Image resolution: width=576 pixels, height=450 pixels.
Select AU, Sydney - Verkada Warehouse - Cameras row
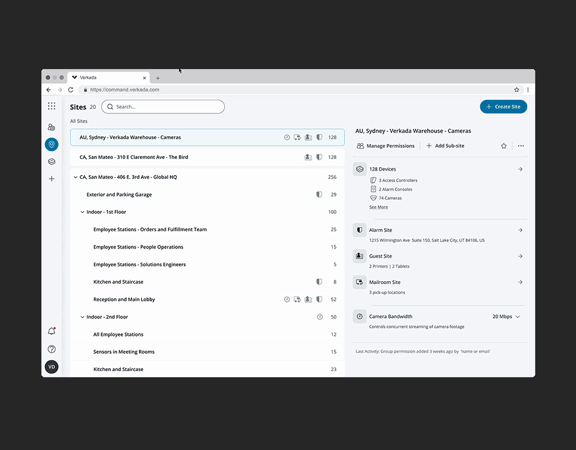pyautogui.click(x=207, y=137)
